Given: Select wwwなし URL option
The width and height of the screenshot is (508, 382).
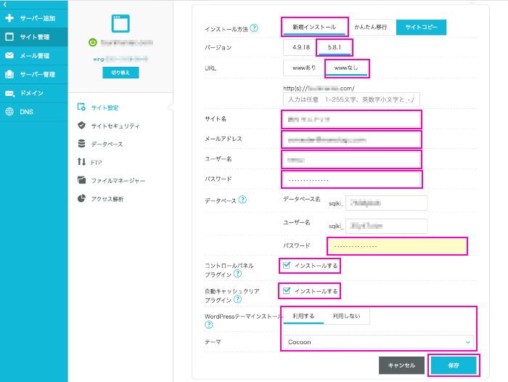Looking at the screenshot, I should [x=346, y=68].
